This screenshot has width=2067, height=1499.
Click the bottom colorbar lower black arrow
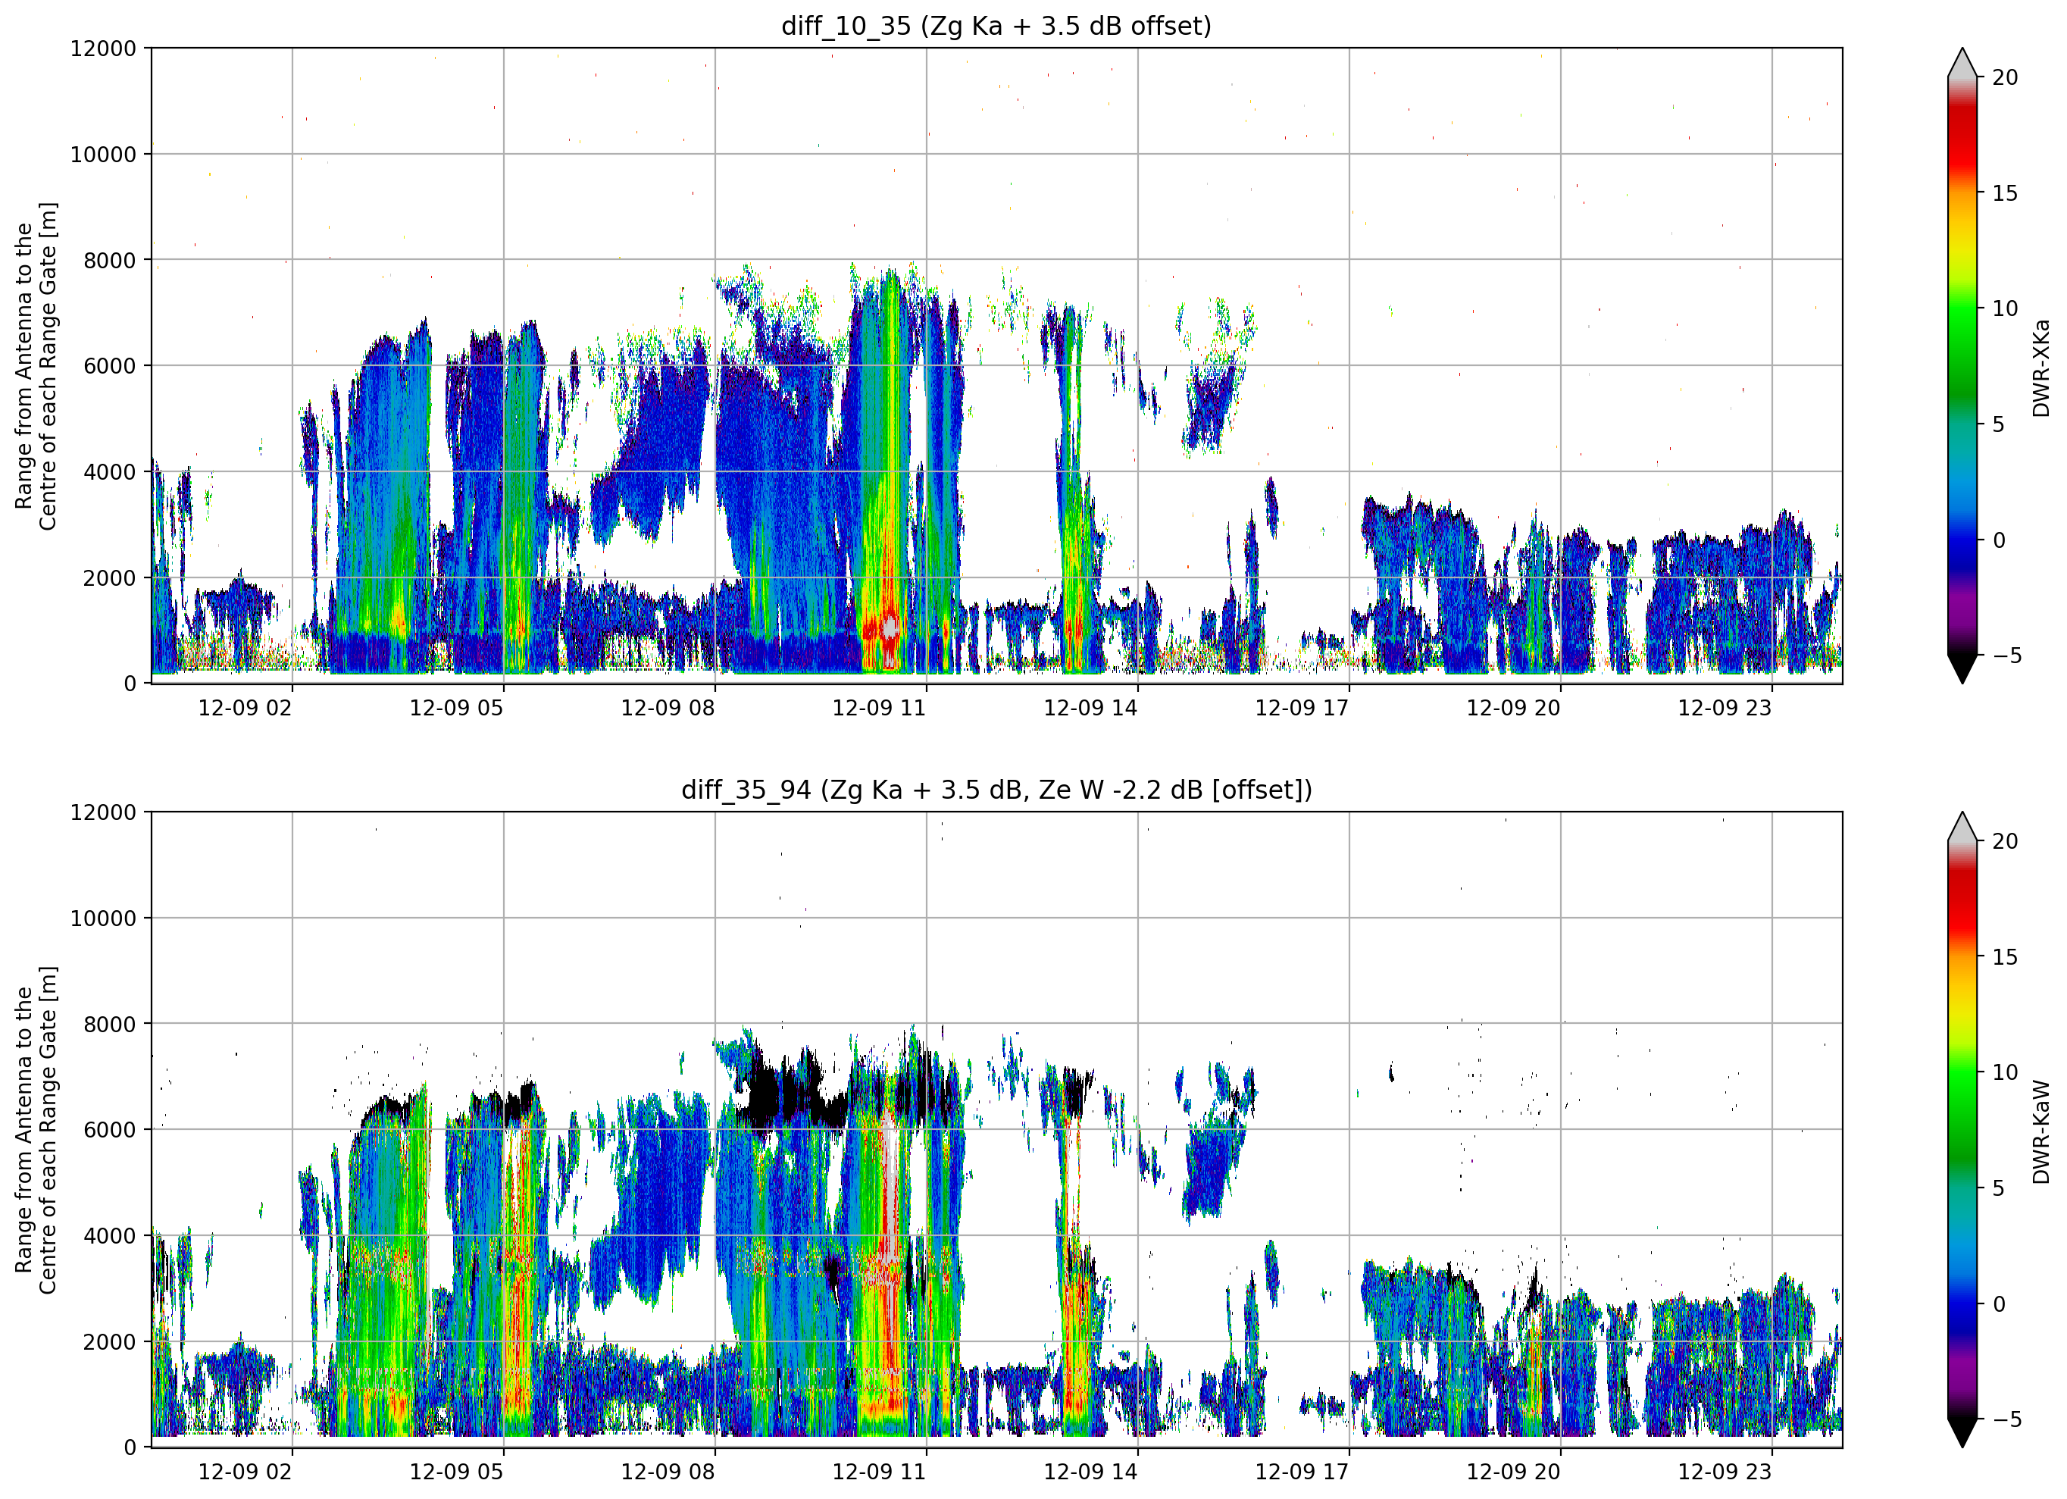(x=1962, y=1432)
